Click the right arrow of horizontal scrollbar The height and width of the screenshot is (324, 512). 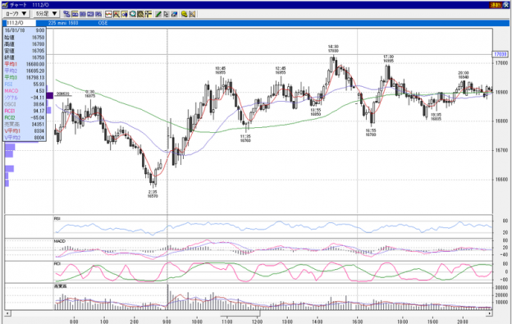pos(489,313)
